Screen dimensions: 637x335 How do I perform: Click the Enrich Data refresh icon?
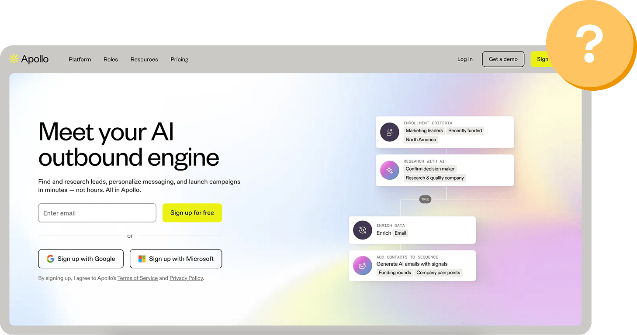point(362,230)
